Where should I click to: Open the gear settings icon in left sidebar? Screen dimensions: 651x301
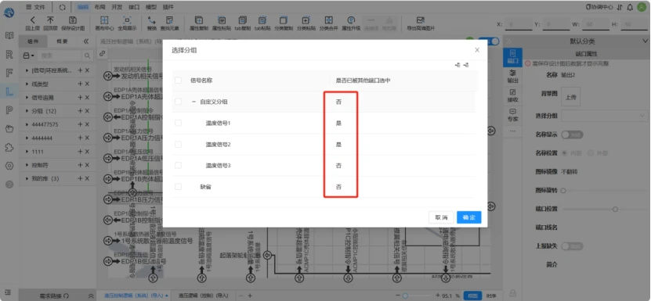(x=9, y=166)
